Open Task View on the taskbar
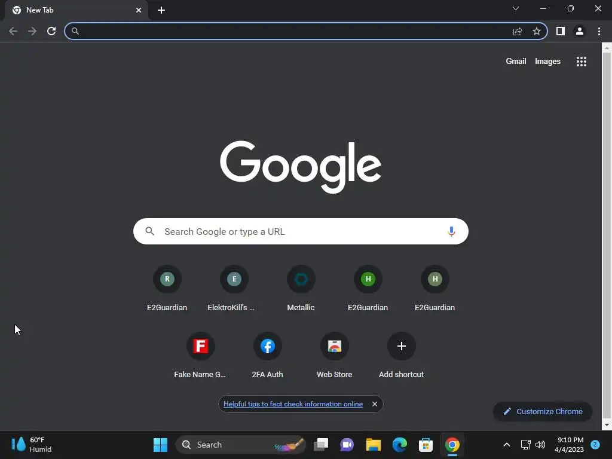Screen dimensions: 612x459 pos(321,445)
